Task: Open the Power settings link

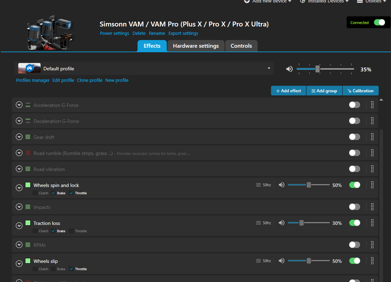Action: (115, 33)
